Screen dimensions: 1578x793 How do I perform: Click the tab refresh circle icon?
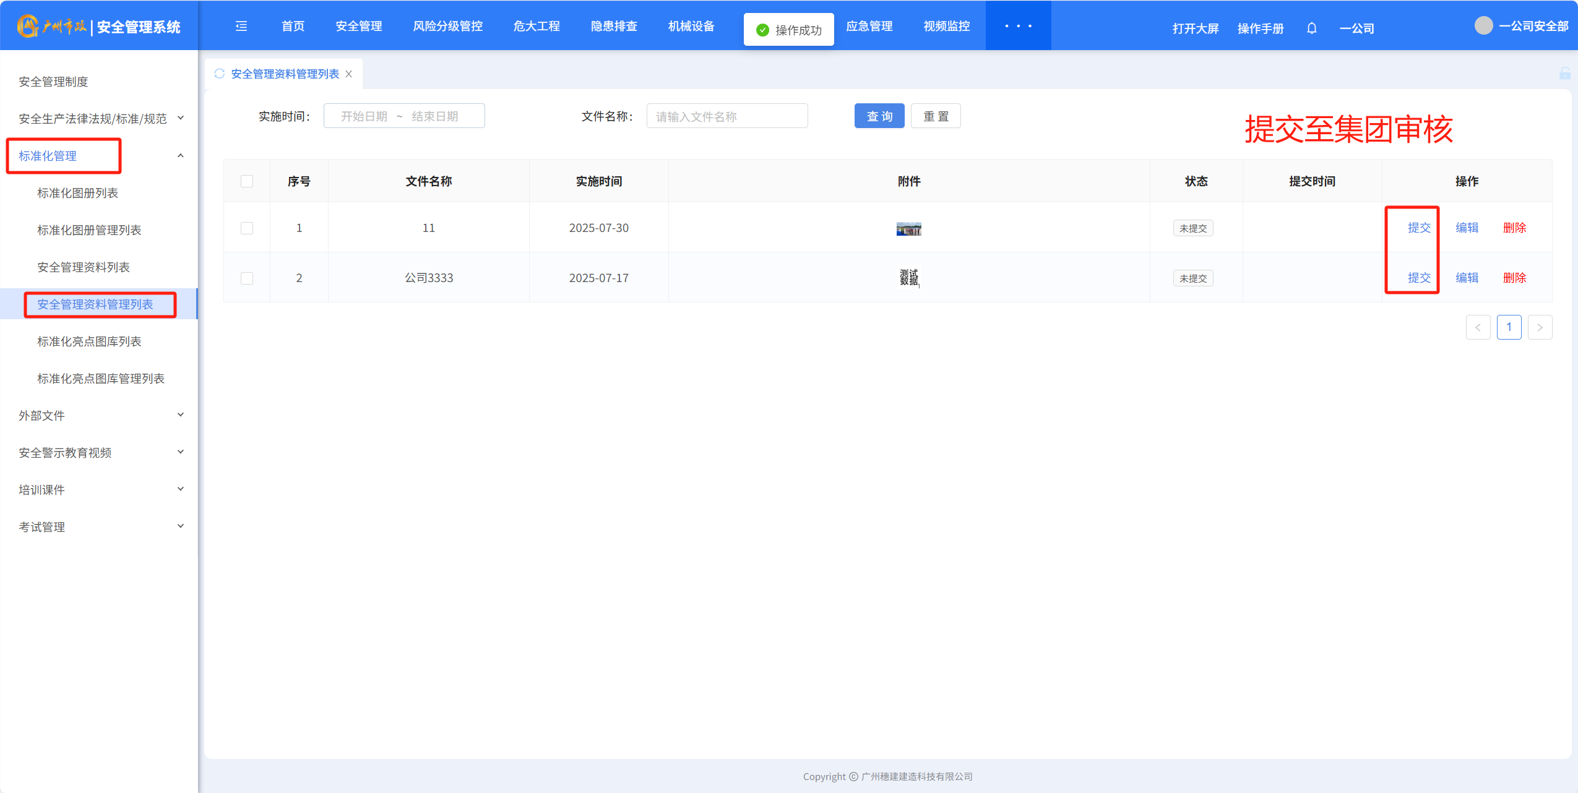(219, 74)
